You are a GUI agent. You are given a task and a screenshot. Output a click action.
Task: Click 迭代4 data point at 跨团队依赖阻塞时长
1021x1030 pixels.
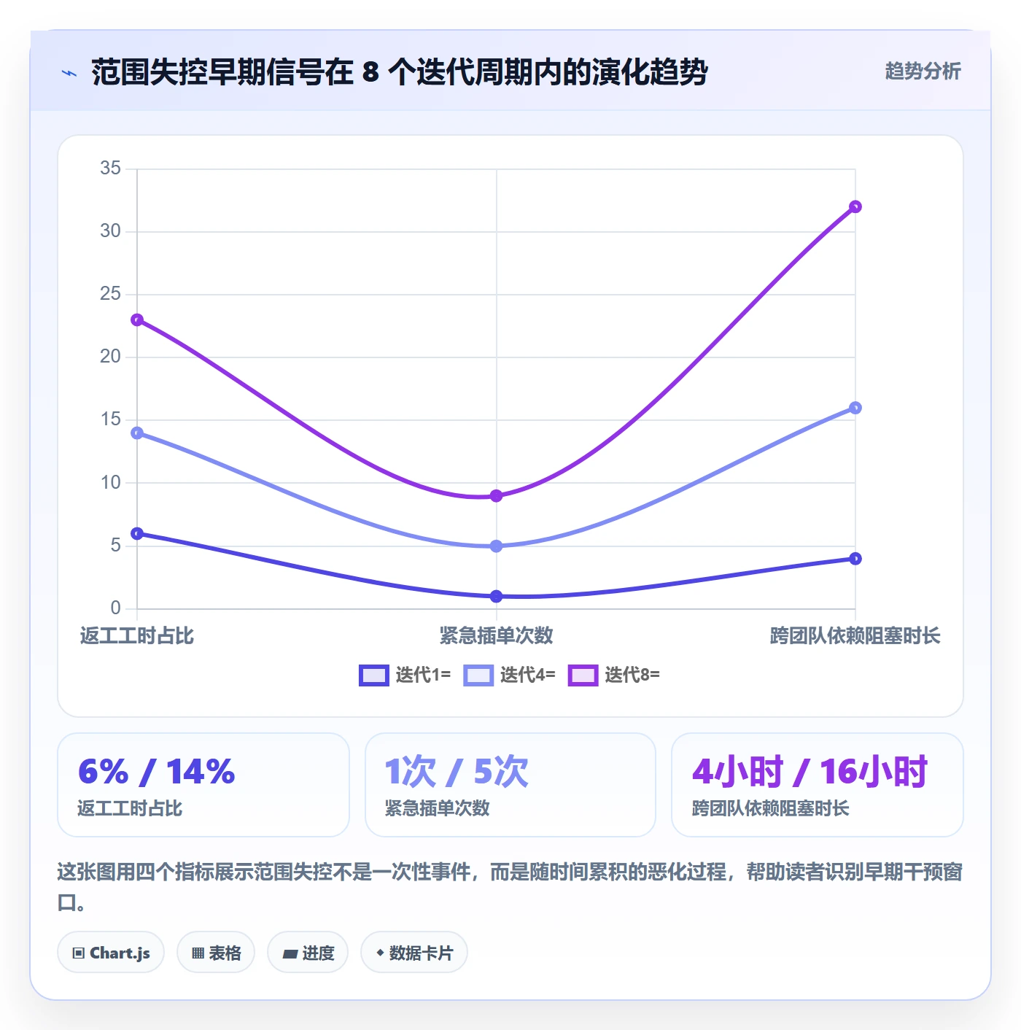click(855, 408)
